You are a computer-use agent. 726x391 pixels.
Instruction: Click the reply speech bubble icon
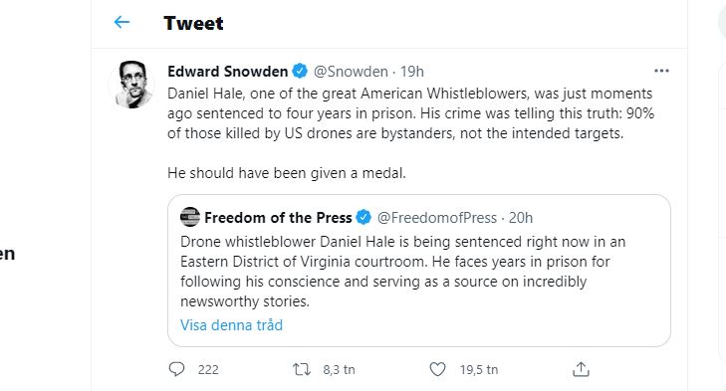click(x=176, y=369)
